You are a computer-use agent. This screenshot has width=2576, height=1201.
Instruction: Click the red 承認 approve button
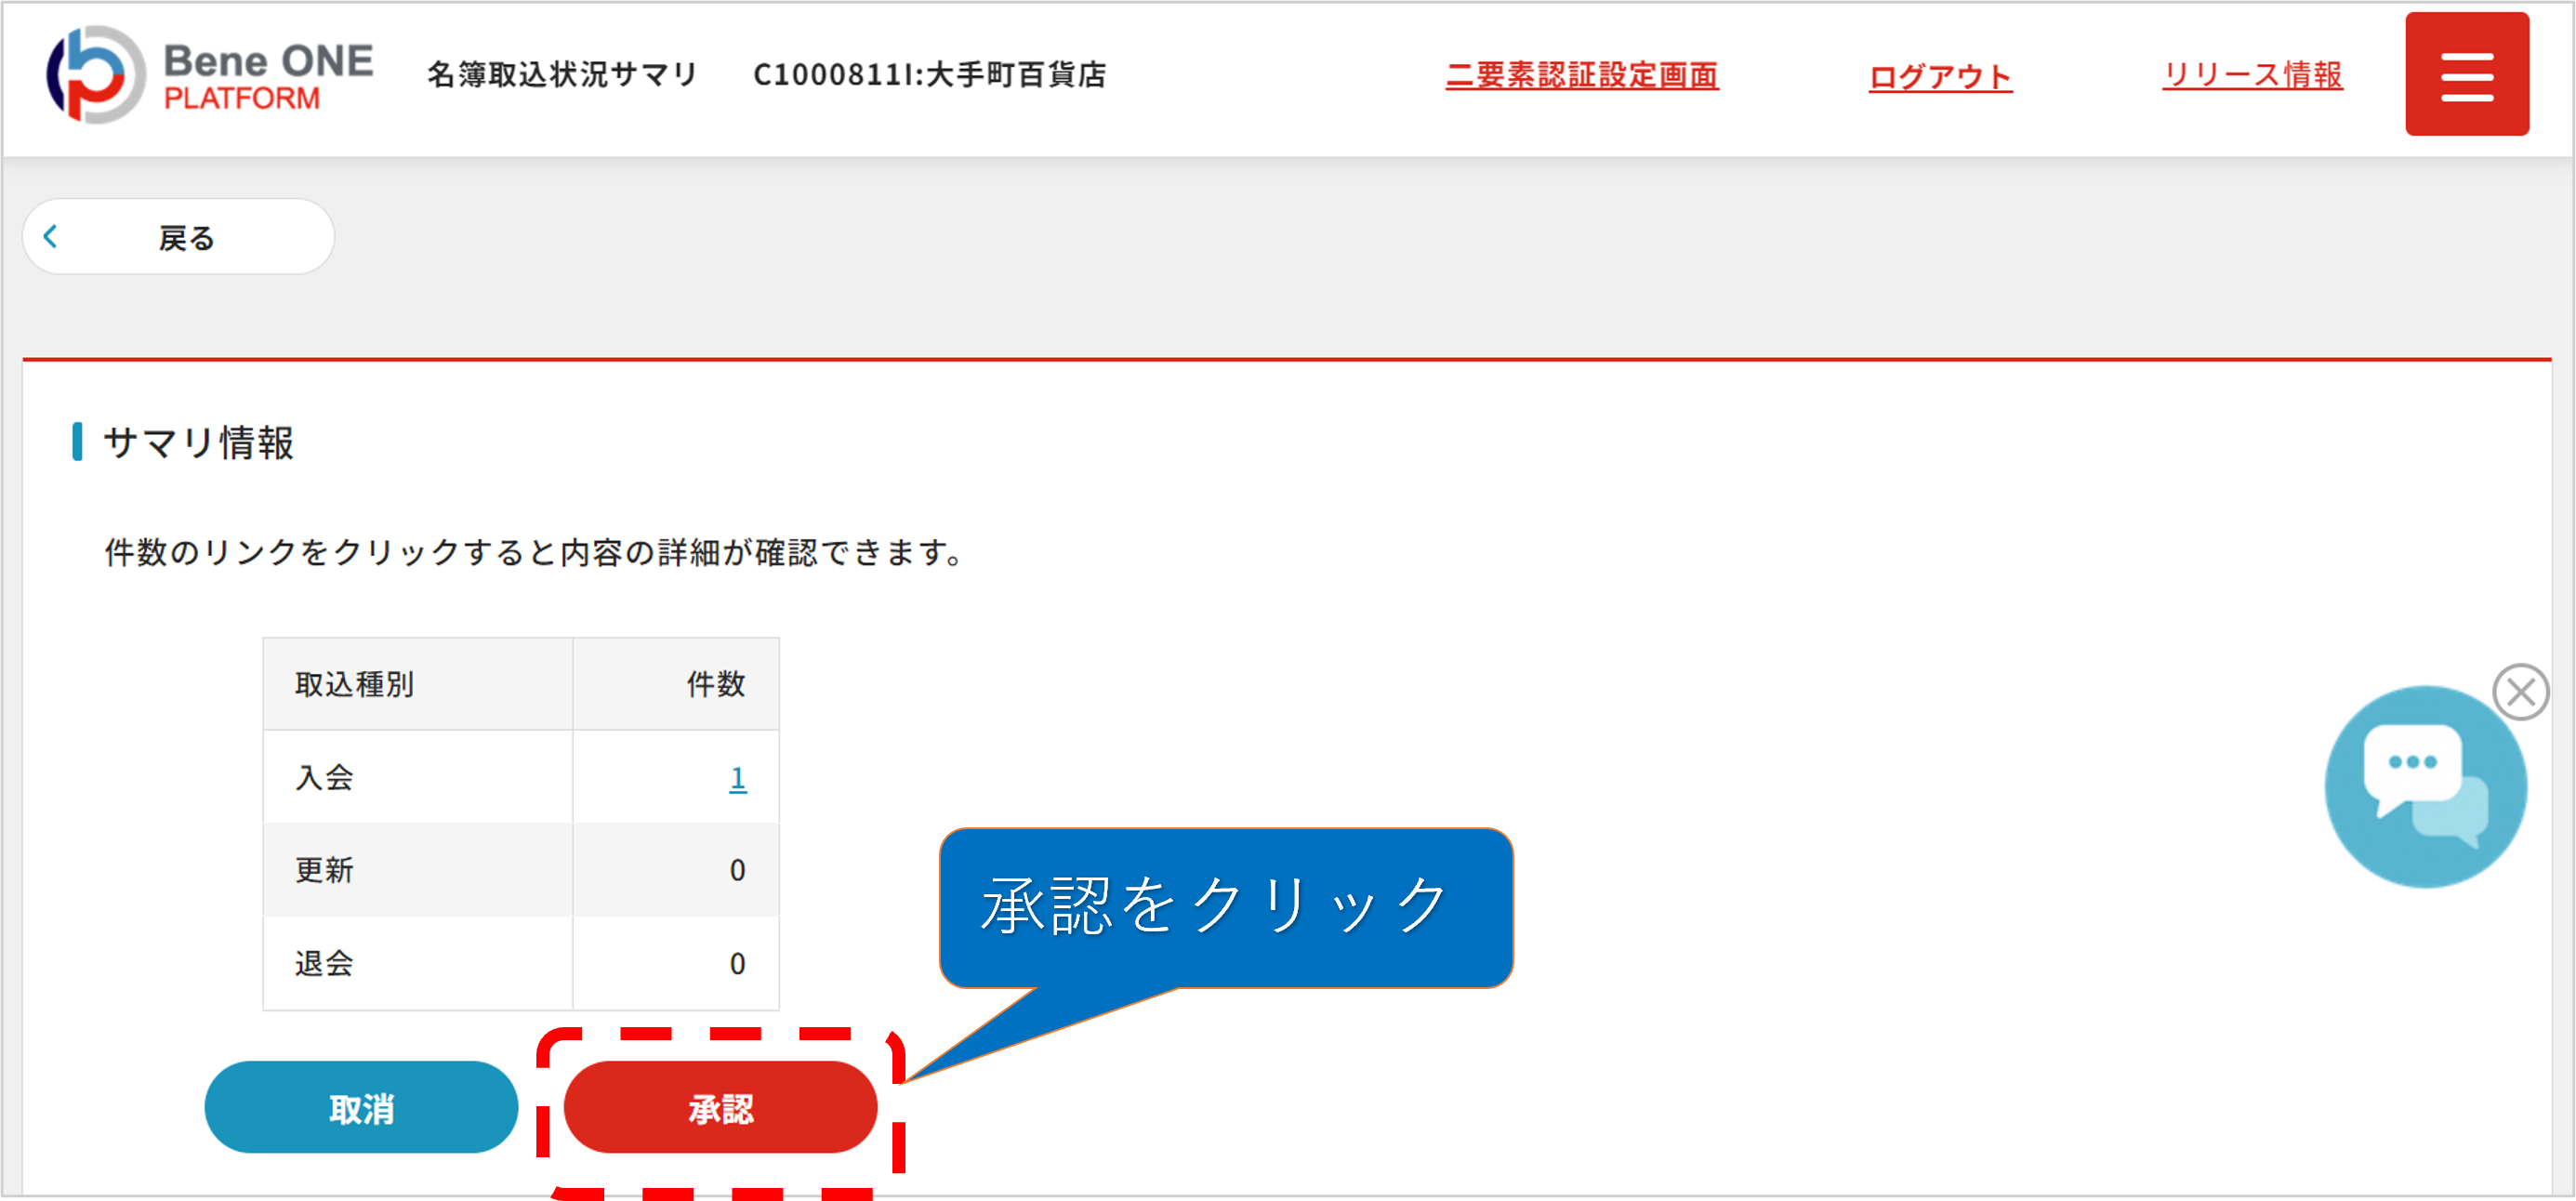click(x=720, y=1108)
